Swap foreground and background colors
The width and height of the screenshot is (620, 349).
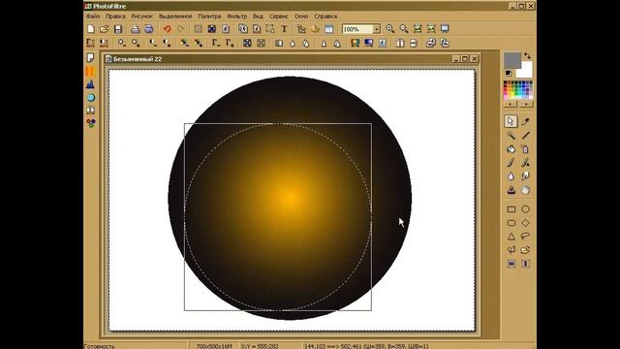tap(527, 56)
